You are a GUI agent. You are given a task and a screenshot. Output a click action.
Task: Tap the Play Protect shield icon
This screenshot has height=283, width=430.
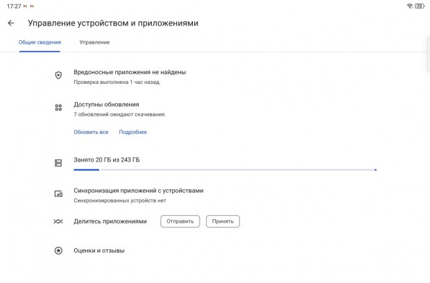[x=58, y=75]
